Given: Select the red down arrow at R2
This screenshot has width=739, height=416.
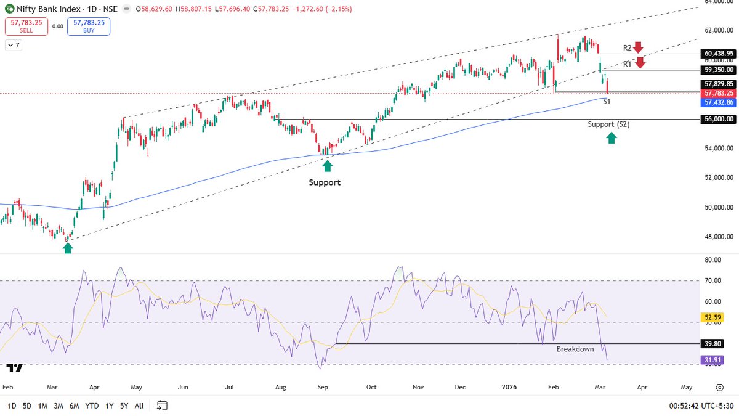Looking at the screenshot, I should coord(638,47).
